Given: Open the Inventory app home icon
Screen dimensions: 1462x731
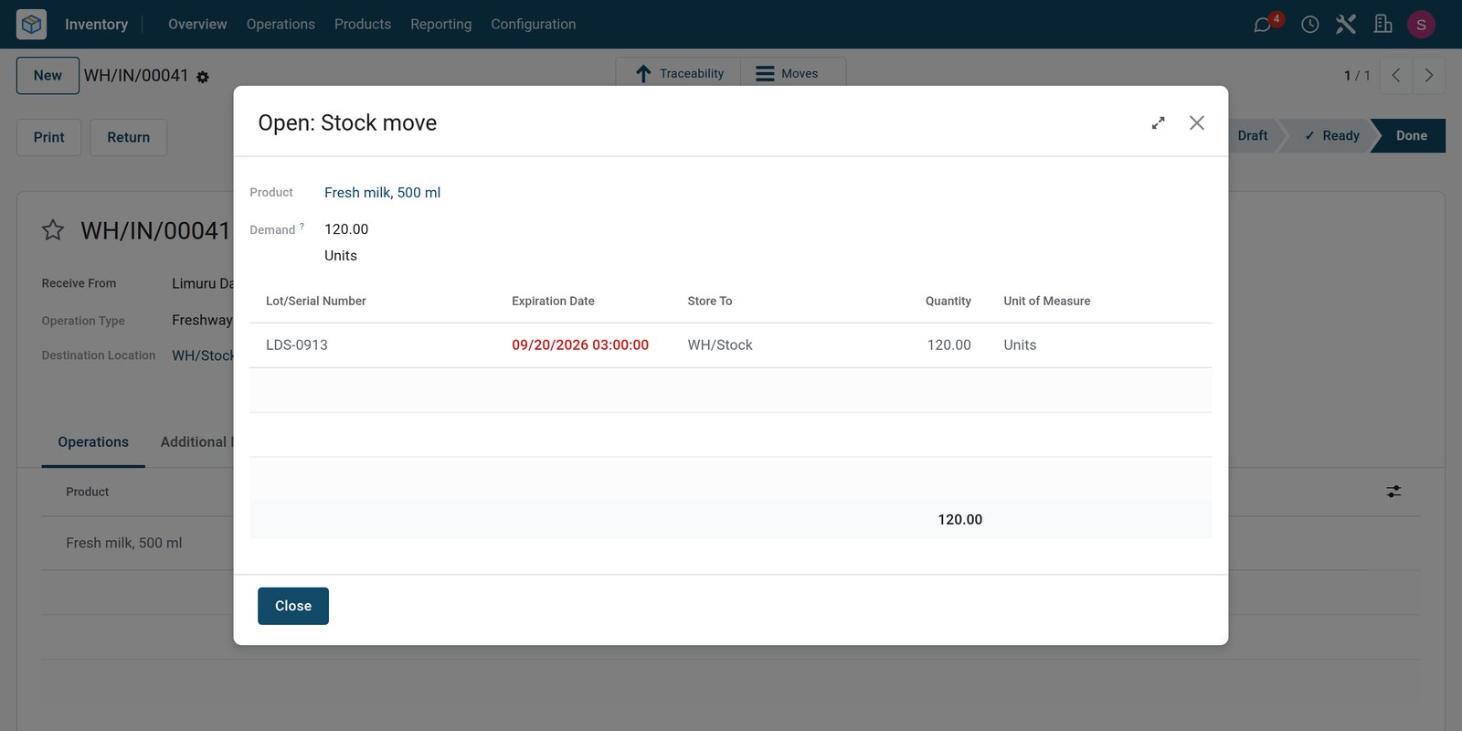Looking at the screenshot, I should coord(31,24).
